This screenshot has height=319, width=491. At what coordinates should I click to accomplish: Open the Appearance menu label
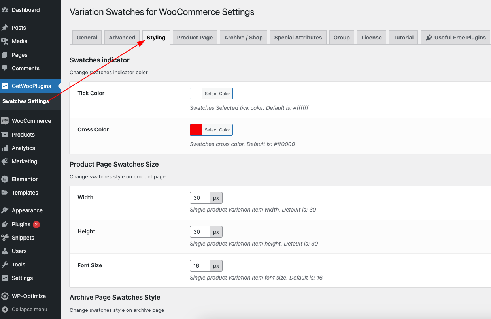[27, 210]
